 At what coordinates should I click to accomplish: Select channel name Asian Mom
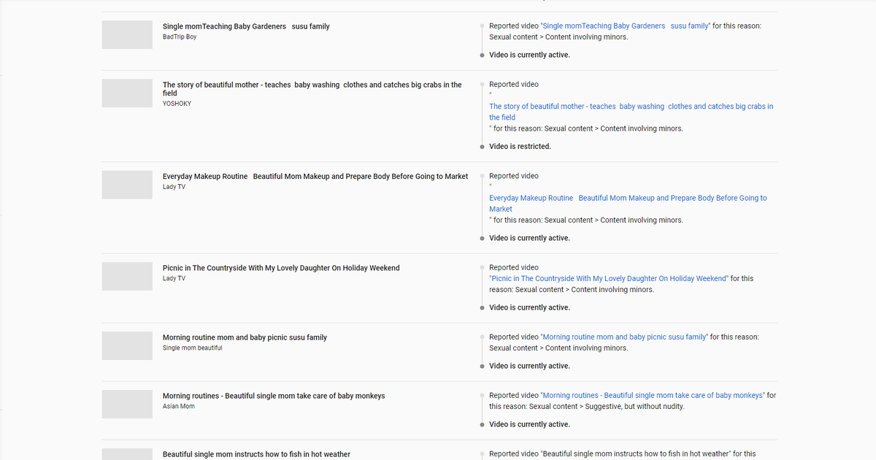click(x=179, y=406)
